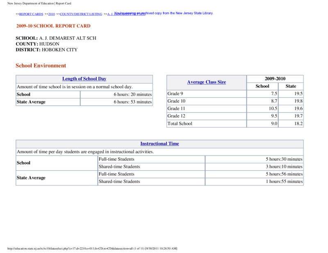Select the Grade 11 school value 10.5

273,108
